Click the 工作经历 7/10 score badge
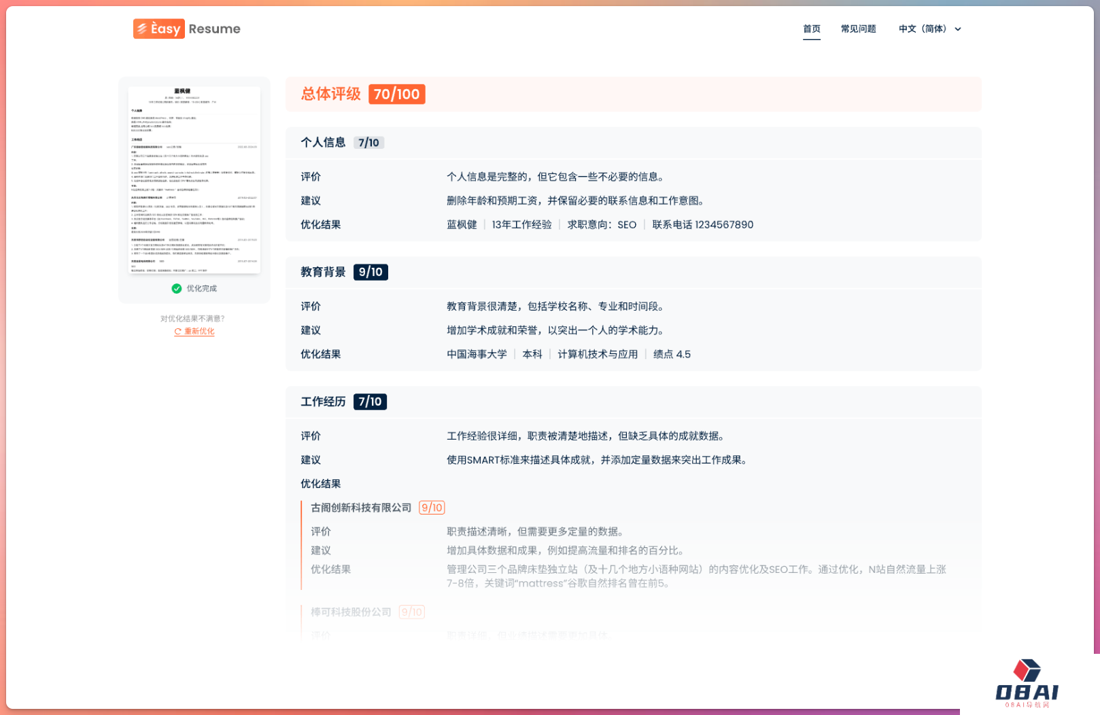 point(370,402)
